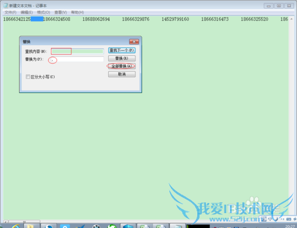The width and height of the screenshot is (297, 228).
Task: Click the vertical scrollbar up arrow
Action: point(291,19)
